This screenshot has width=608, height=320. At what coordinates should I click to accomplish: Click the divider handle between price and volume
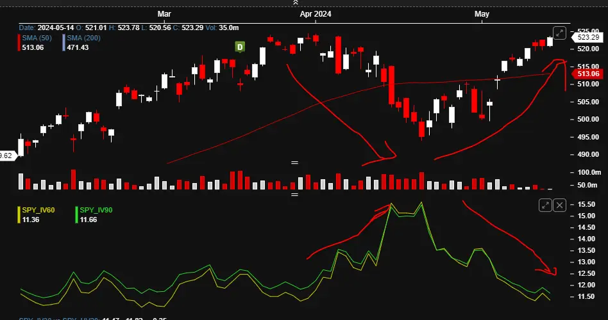pyautogui.click(x=294, y=163)
